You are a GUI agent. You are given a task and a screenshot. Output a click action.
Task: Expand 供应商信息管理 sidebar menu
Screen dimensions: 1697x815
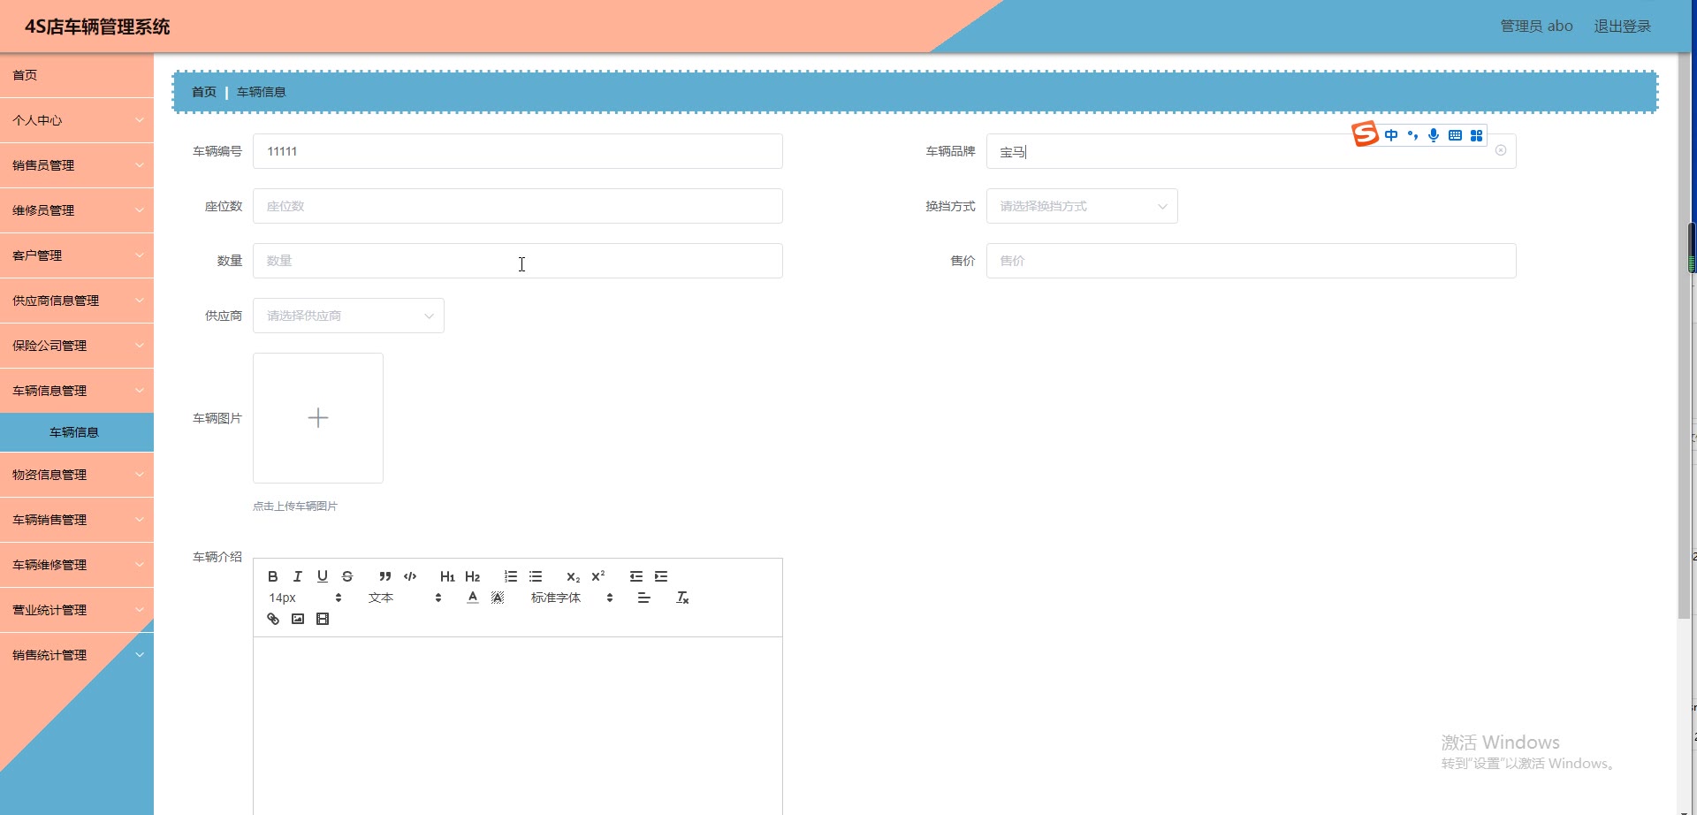pos(77,301)
